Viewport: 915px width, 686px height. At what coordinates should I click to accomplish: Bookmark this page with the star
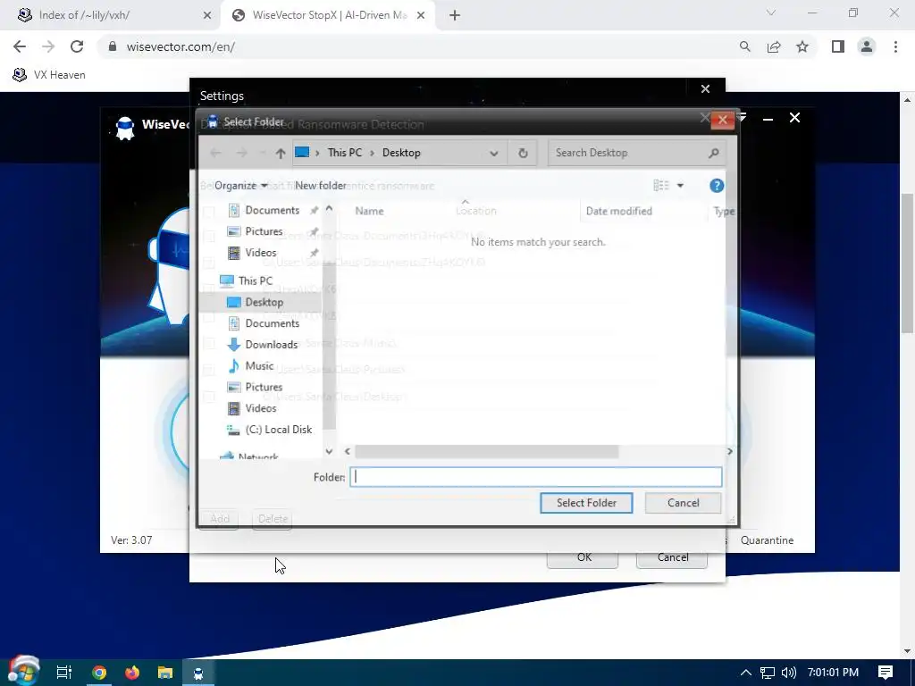click(x=802, y=46)
